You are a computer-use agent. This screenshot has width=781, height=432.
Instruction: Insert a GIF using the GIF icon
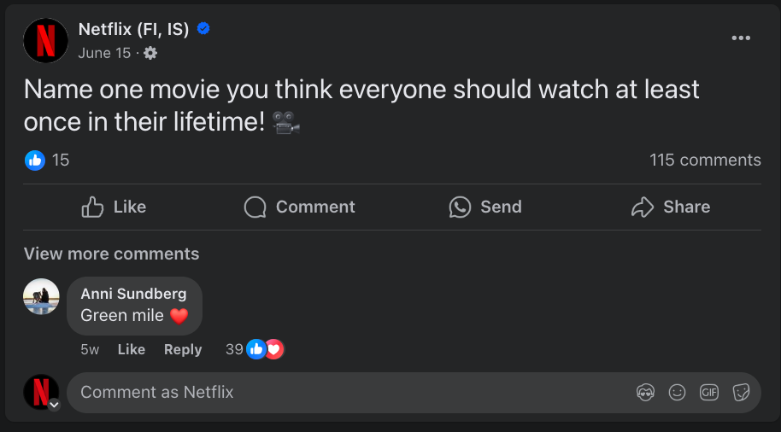click(708, 393)
